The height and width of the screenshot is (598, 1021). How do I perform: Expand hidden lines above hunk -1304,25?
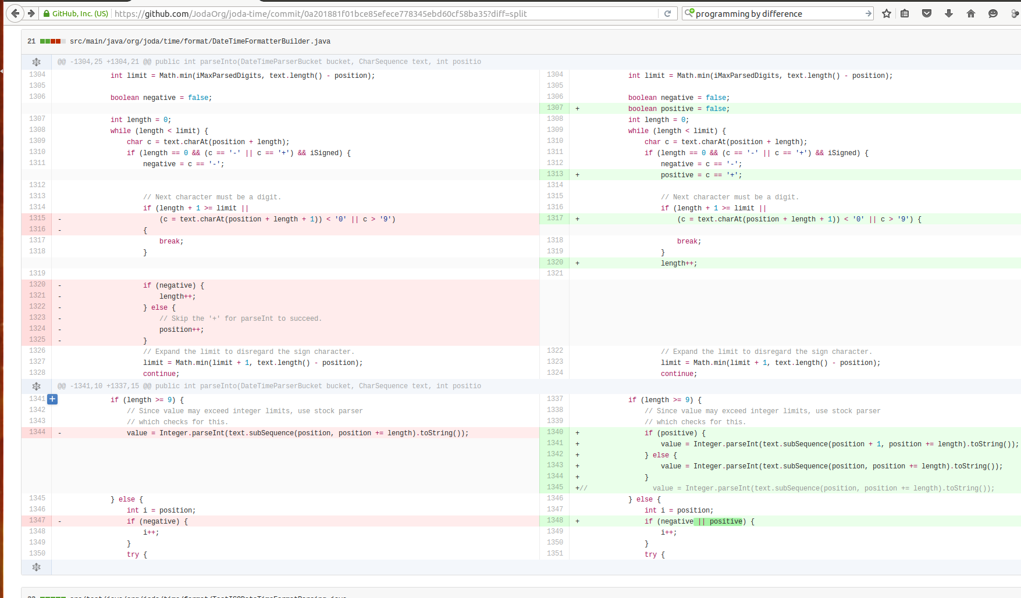point(36,62)
